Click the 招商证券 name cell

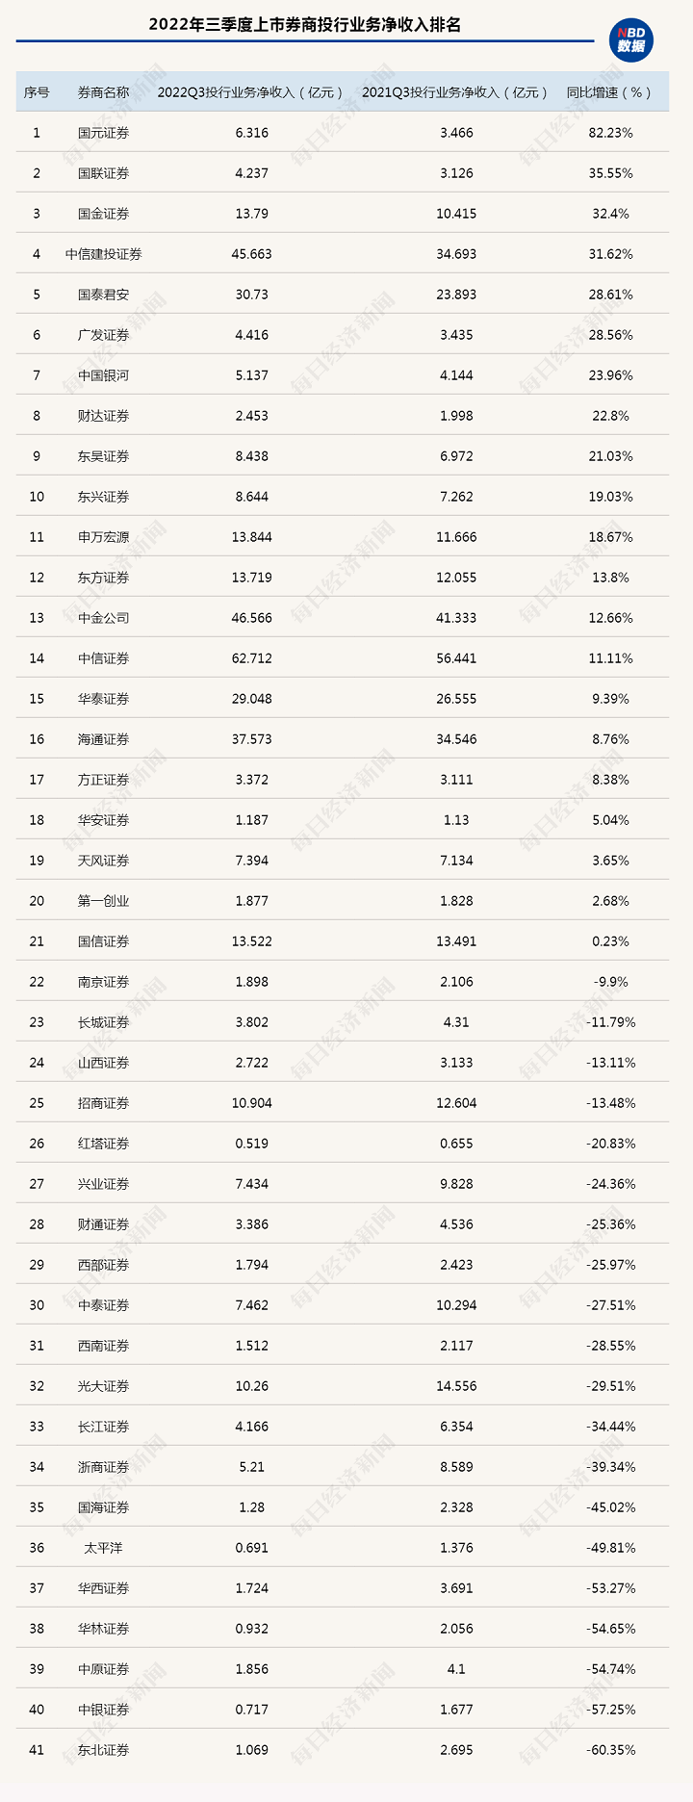click(x=103, y=1103)
